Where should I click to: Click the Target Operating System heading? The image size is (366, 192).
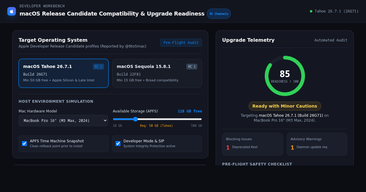click(x=53, y=40)
